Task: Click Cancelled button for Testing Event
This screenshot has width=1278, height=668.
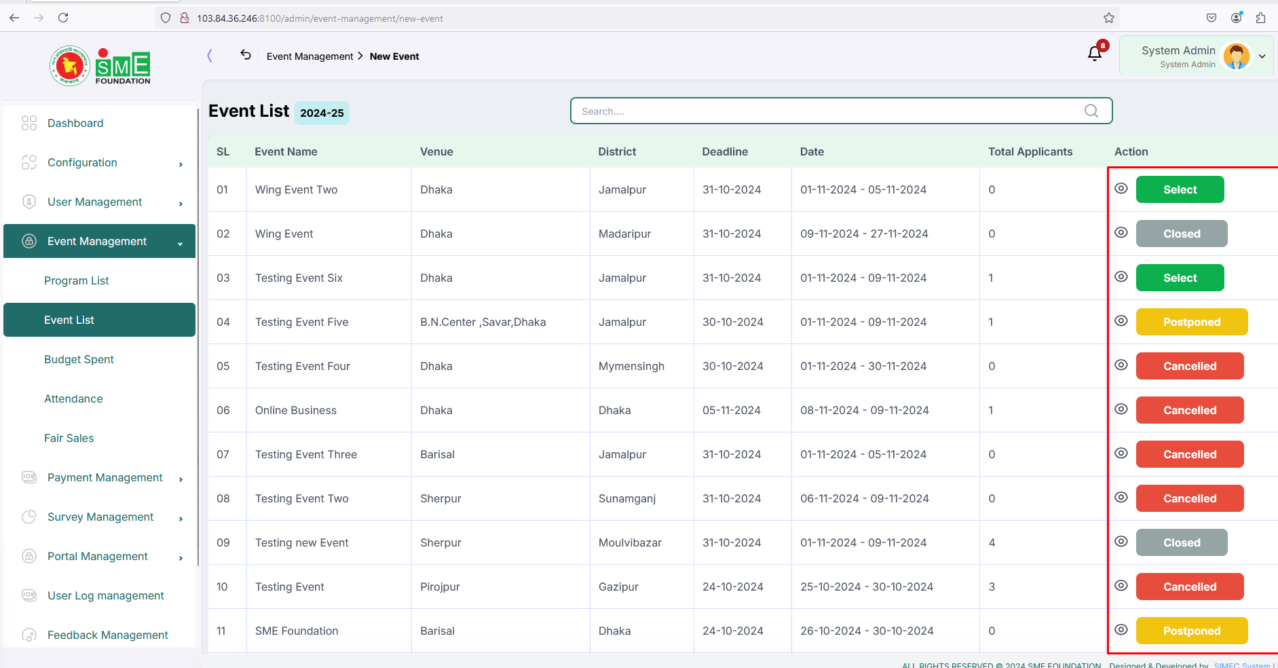Action: [1190, 587]
